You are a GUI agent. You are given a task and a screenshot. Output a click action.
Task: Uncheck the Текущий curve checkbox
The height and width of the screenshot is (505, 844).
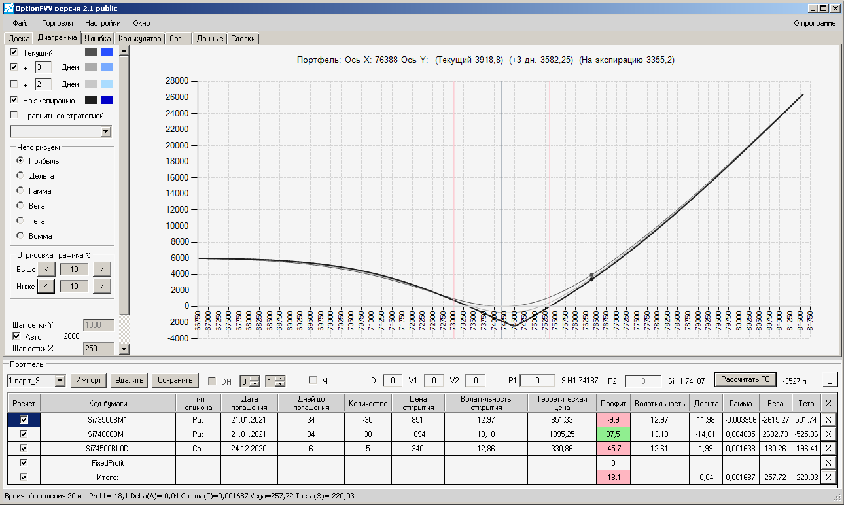(x=14, y=52)
